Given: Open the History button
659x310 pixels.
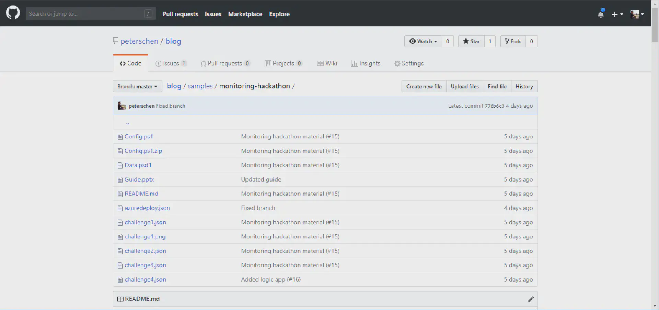Looking at the screenshot, I should tap(524, 86).
